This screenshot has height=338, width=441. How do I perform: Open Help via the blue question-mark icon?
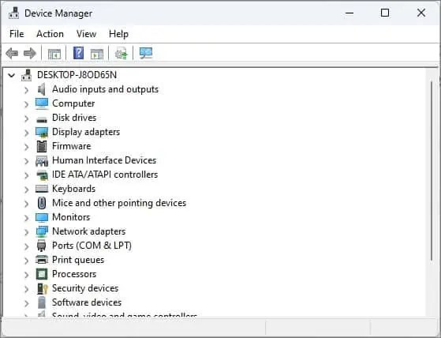point(78,53)
